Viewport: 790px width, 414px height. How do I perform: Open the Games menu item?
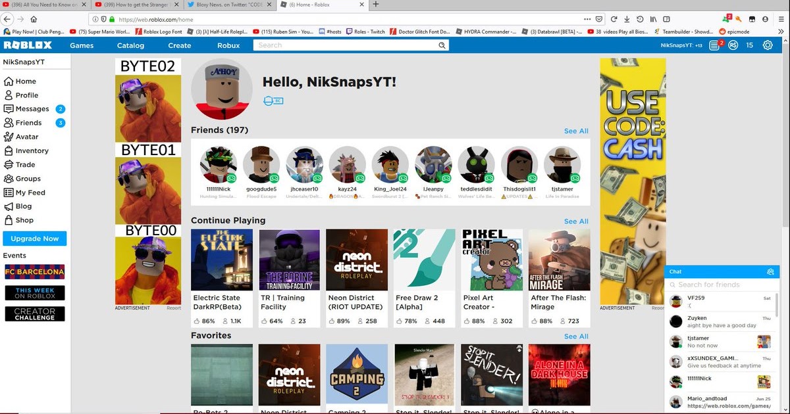coord(82,45)
